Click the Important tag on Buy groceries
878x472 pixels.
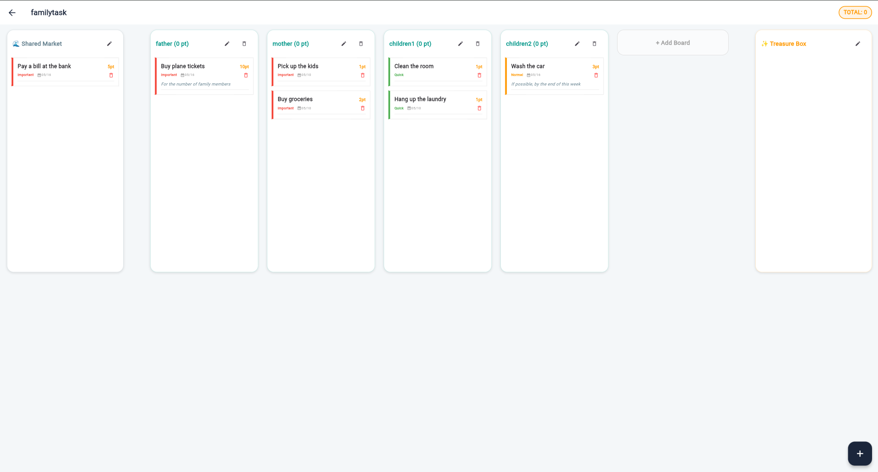pyautogui.click(x=286, y=108)
